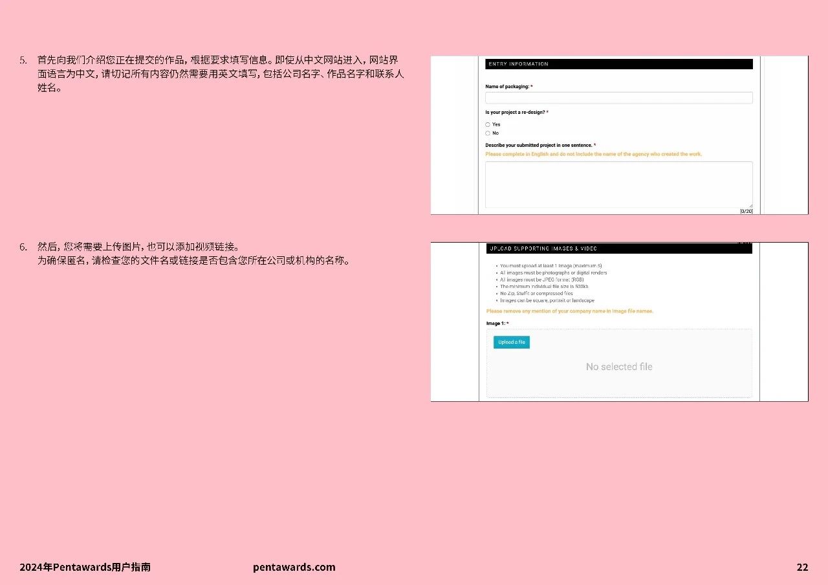Click orange 'Please remove any mention of your company name'

570,311
